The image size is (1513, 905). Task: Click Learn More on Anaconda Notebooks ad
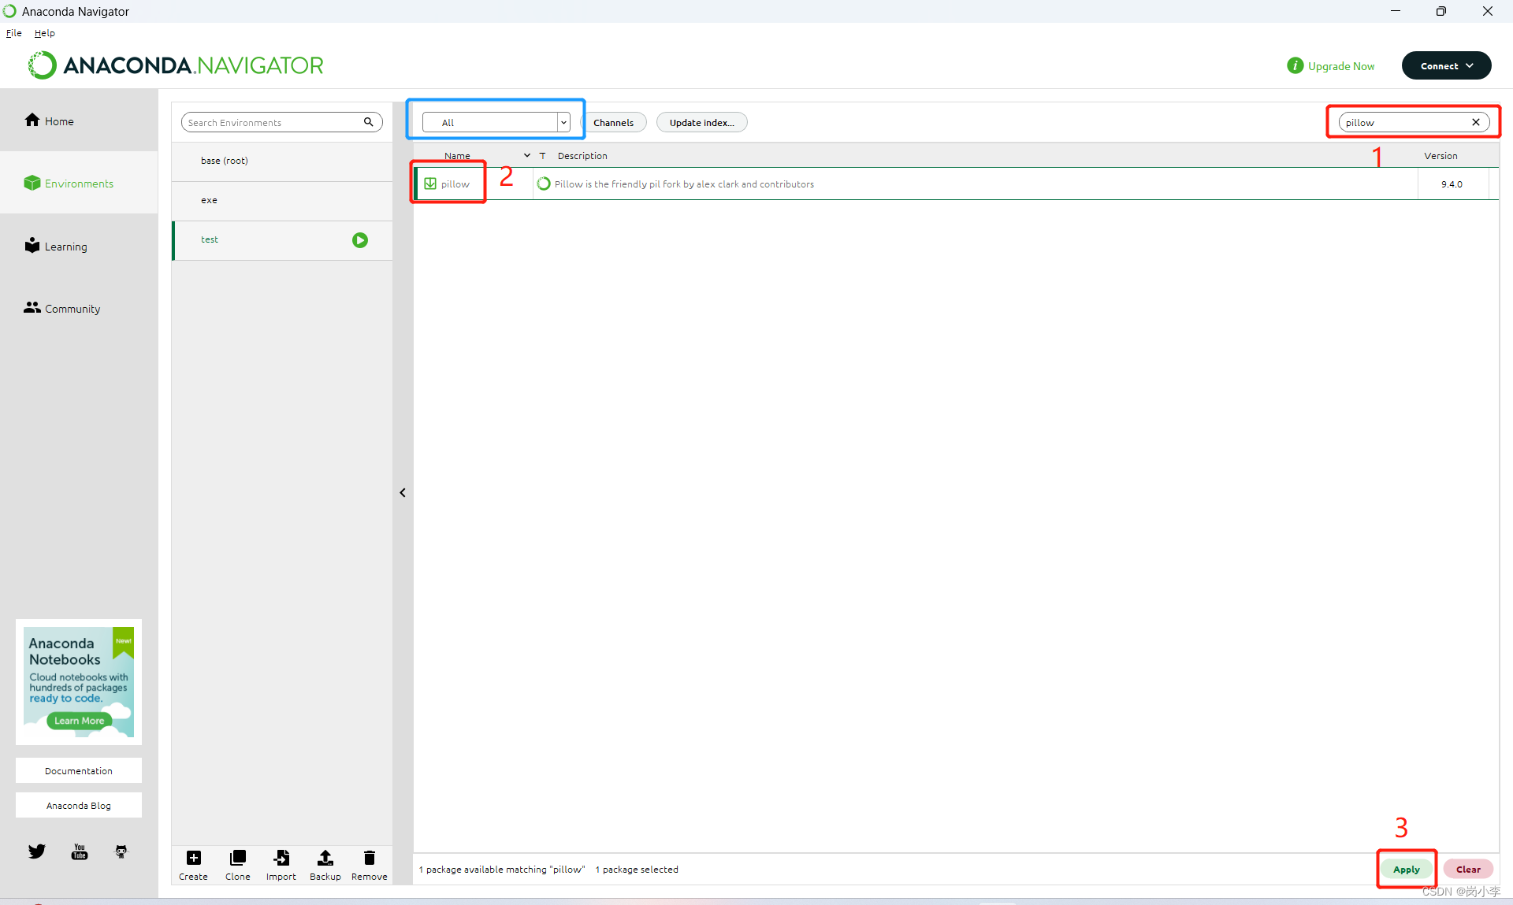(x=79, y=721)
